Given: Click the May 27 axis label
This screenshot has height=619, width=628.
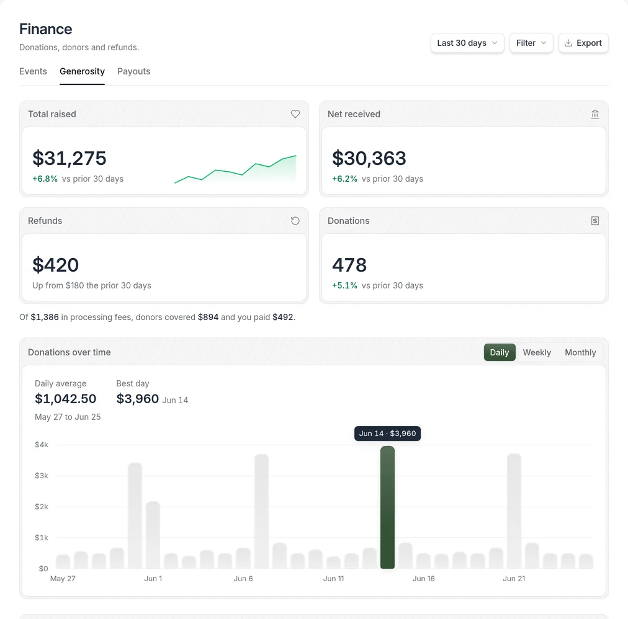Looking at the screenshot, I should [x=63, y=579].
